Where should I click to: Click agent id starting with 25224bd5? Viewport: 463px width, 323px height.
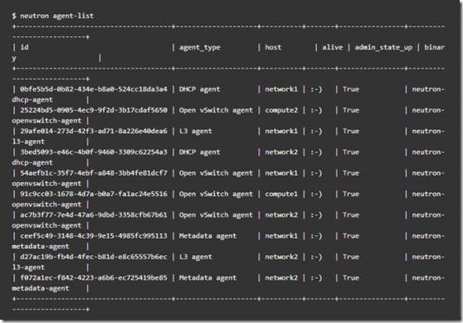(94, 110)
